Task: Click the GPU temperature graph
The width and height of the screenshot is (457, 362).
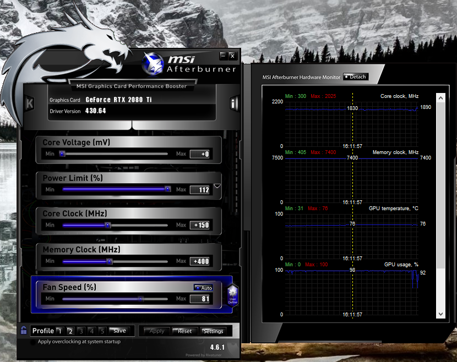Action: pos(351,236)
